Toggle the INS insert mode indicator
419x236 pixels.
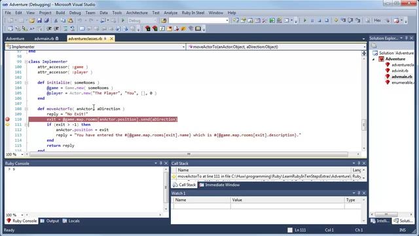[x=403, y=230]
